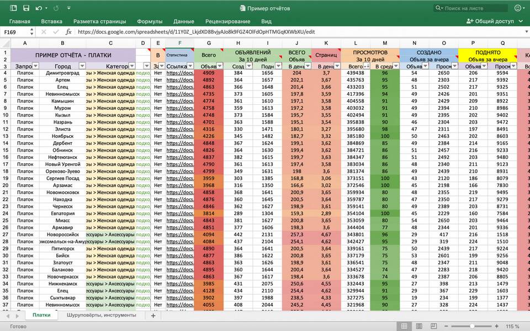Image resolution: width=530 pixels, height=331 pixels.
Task: Switch to Page Layout view icon
Action: [x=419, y=326]
